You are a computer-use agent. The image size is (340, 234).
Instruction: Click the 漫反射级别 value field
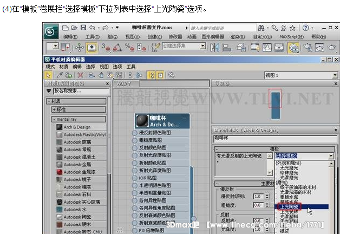[x=259, y=197]
